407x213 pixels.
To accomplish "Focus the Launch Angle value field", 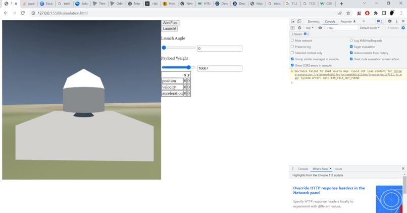I will (x=220, y=49).
